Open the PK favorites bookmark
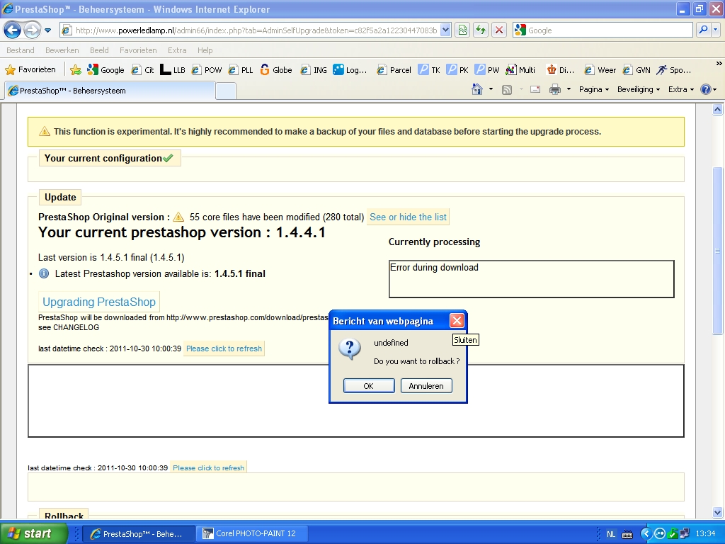Image resolution: width=725 pixels, height=544 pixels. point(458,70)
